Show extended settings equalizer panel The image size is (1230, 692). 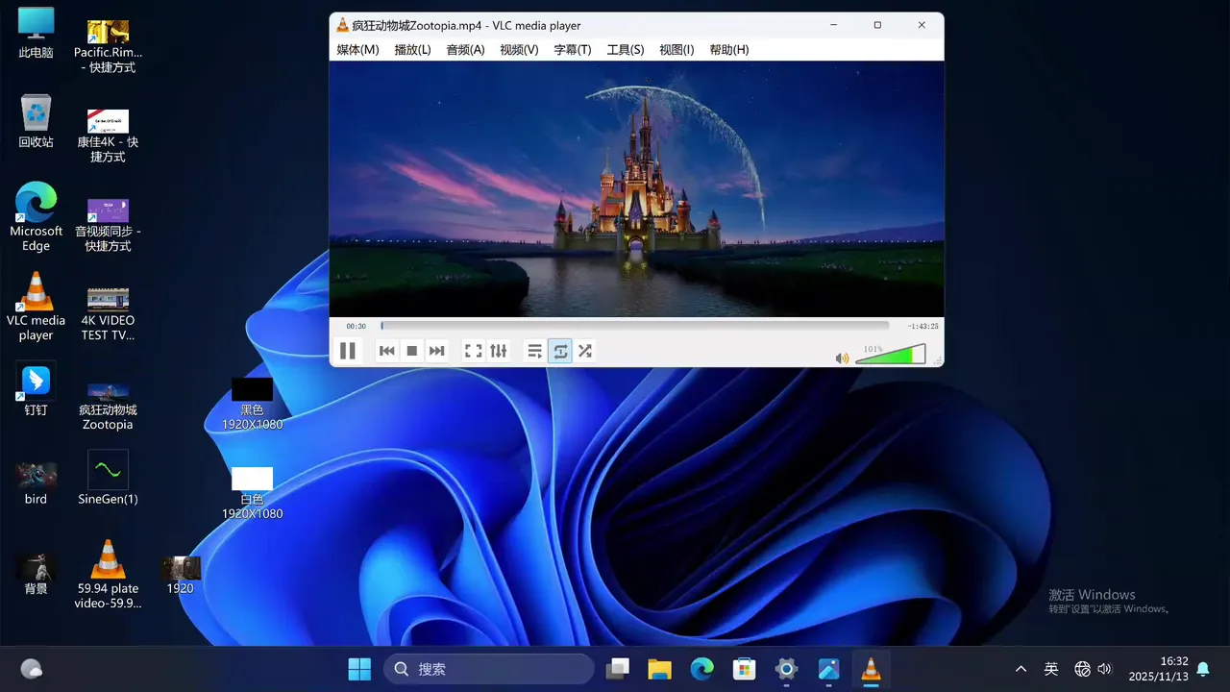coord(498,351)
